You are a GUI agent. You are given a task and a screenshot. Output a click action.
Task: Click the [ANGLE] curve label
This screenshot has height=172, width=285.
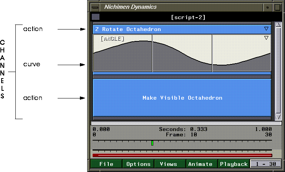point(112,38)
